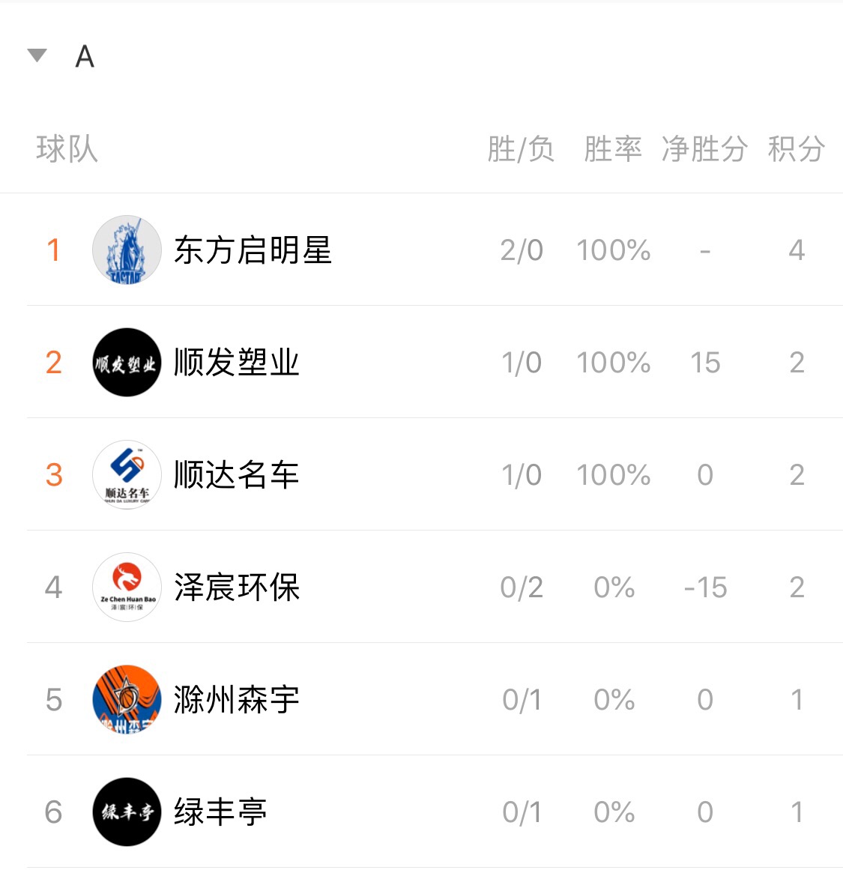Click 顺发塑业 net points value 15
Viewport: 843px width, 879px height.
(x=705, y=362)
